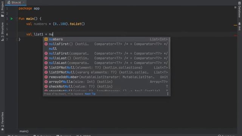Click the Favorites star icon
Screen dimensions: 242x136
pyautogui.click(x=2, y=129)
